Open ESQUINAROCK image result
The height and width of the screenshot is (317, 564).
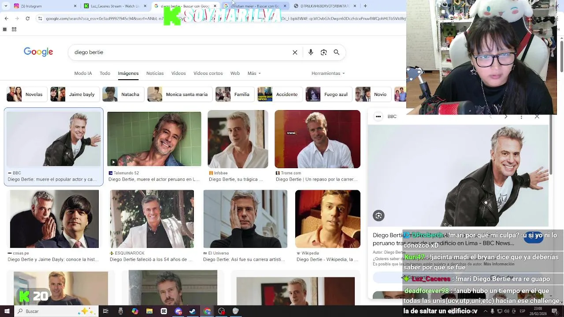click(x=152, y=219)
